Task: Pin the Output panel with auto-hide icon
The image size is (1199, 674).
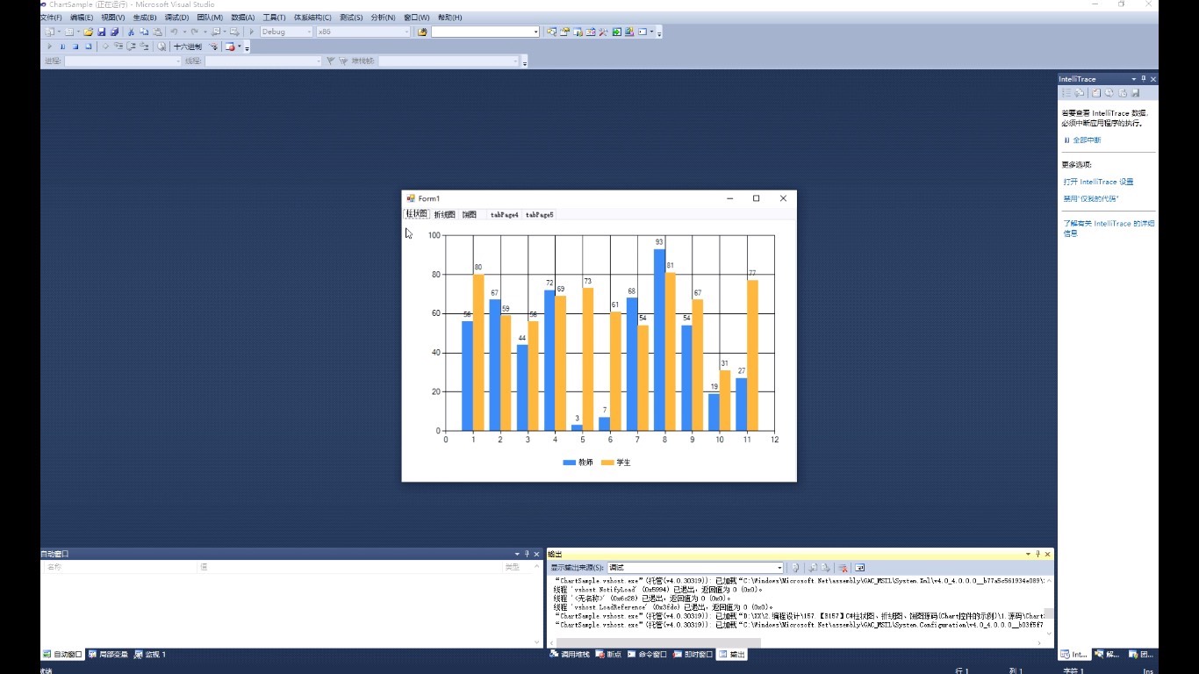Action: click(1037, 554)
